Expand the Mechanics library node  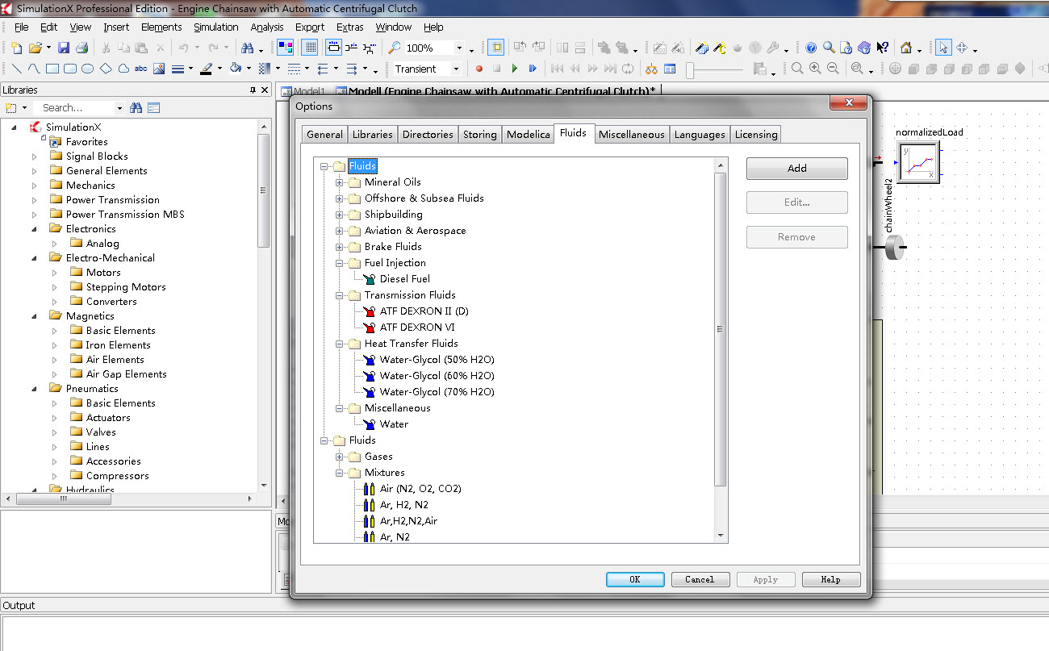click(34, 186)
